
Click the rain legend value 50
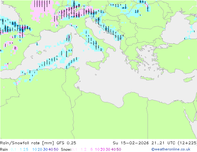coord(56,150)
